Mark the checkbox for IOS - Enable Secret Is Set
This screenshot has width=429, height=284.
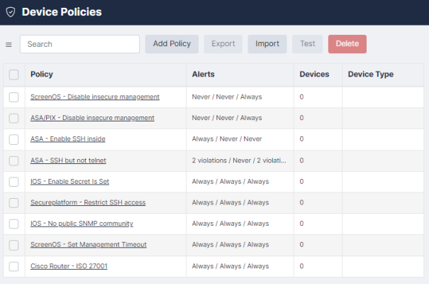pos(14,182)
